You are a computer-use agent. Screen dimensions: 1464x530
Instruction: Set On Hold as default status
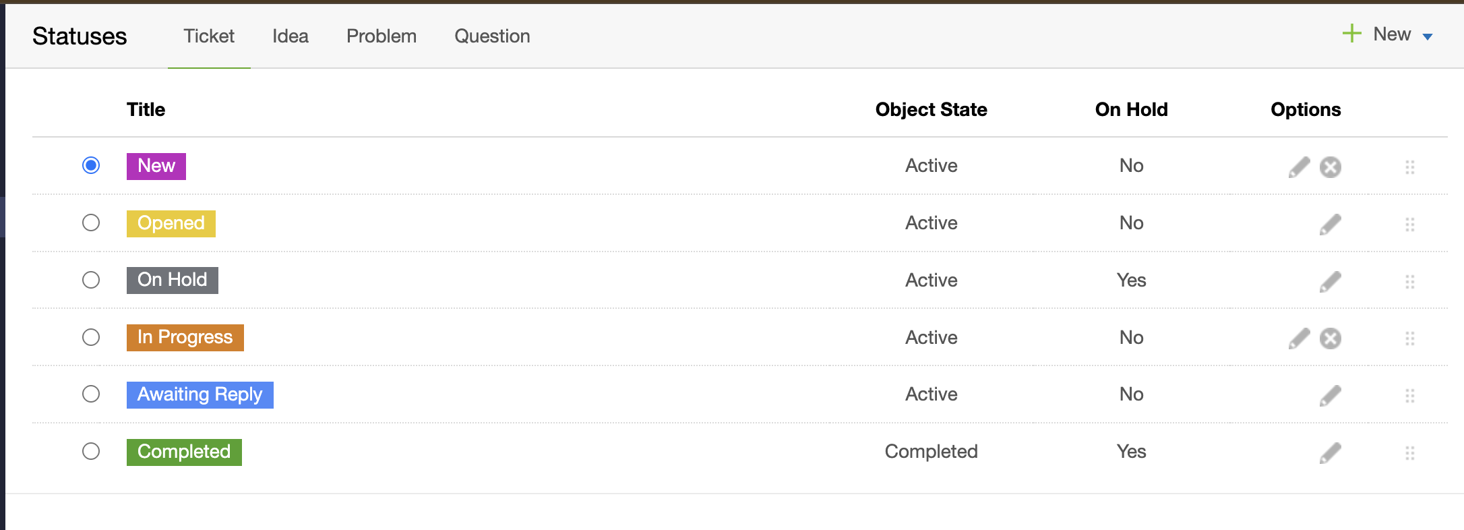pos(91,280)
